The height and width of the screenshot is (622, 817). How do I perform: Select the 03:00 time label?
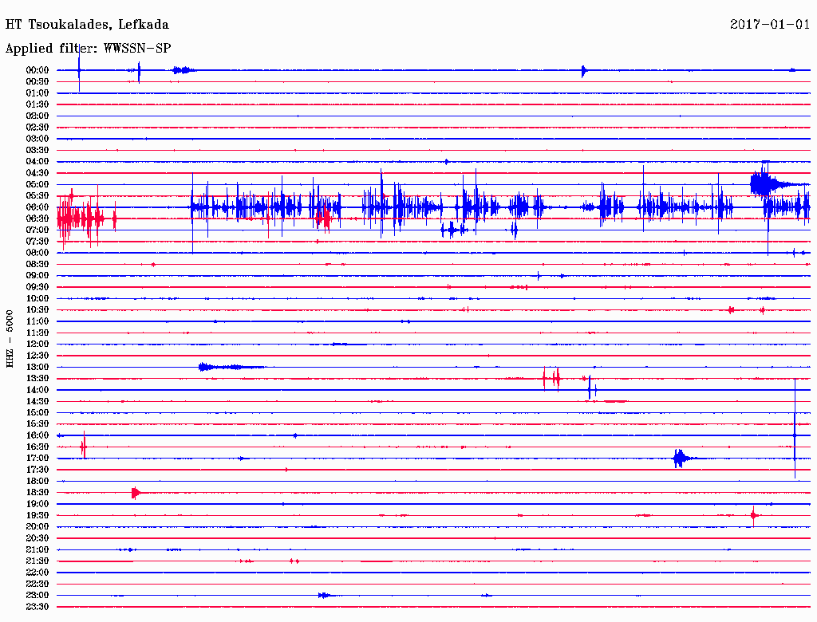(37, 139)
